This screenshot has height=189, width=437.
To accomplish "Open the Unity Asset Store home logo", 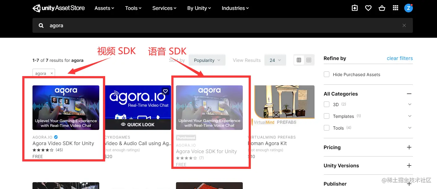I will [x=58, y=8].
